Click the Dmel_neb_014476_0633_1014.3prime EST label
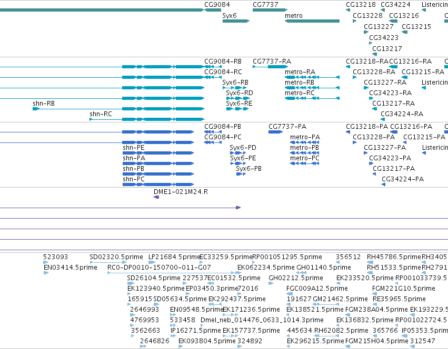This screenshot has width=448, height=349. coord(262,320)
